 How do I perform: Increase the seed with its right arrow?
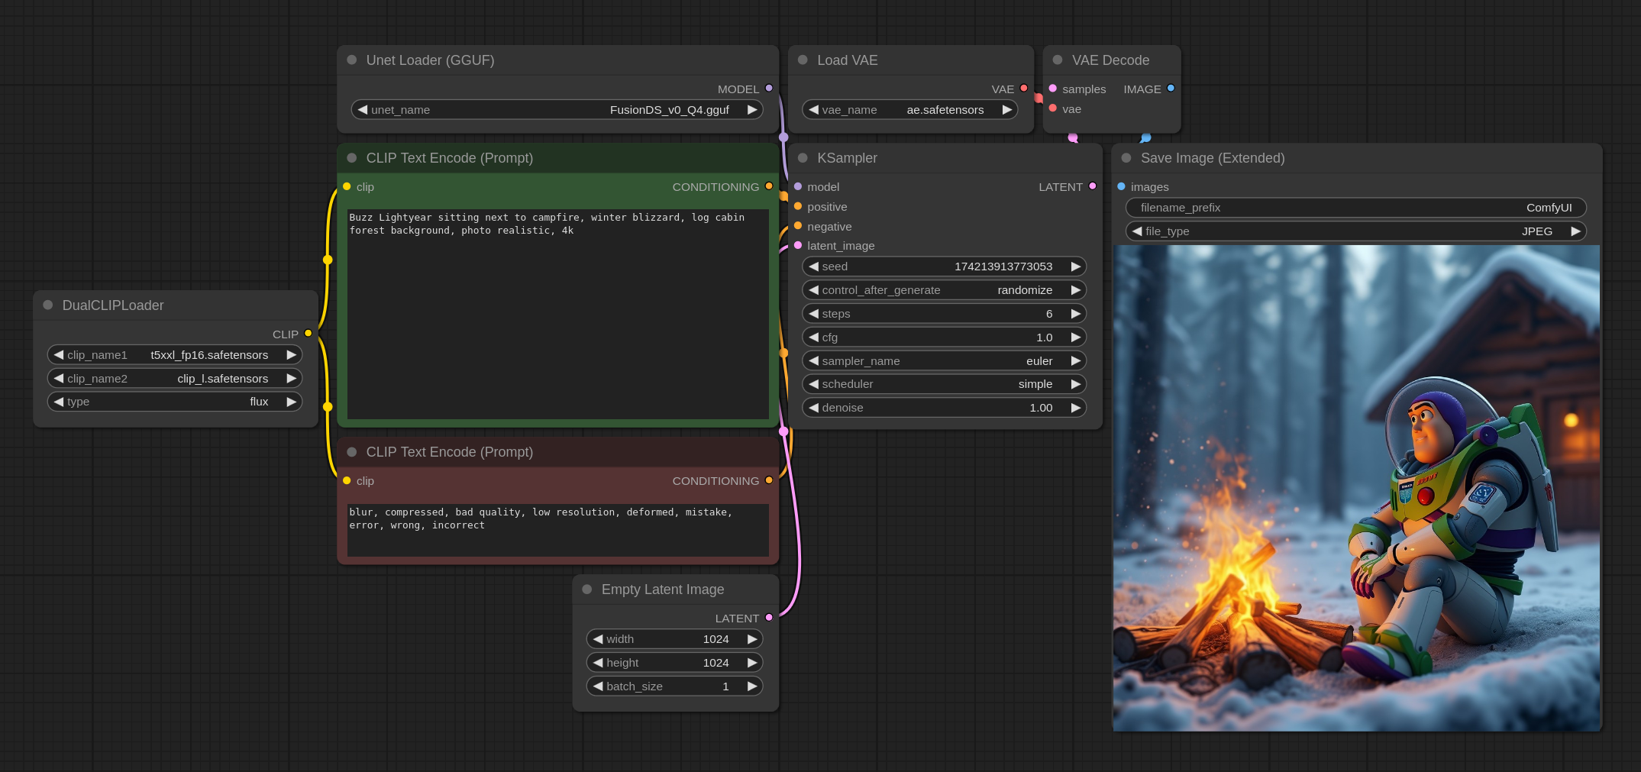click(x=1075, y=266)
